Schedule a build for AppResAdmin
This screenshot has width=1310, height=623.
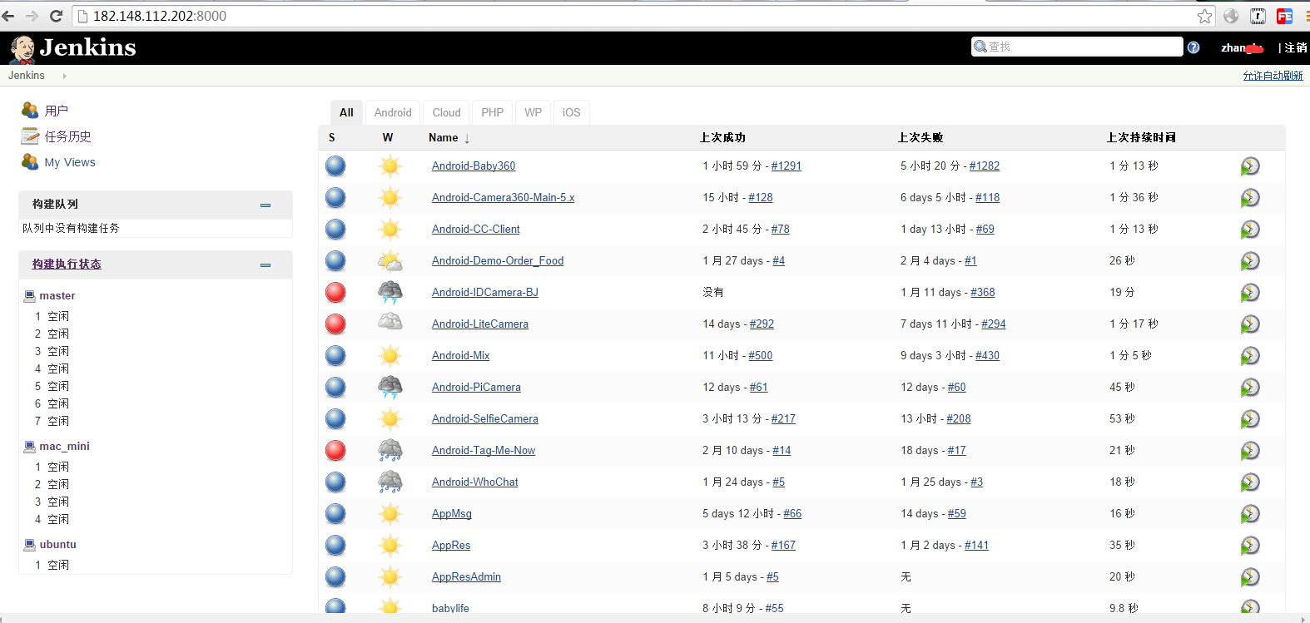tap(1250, 577)
